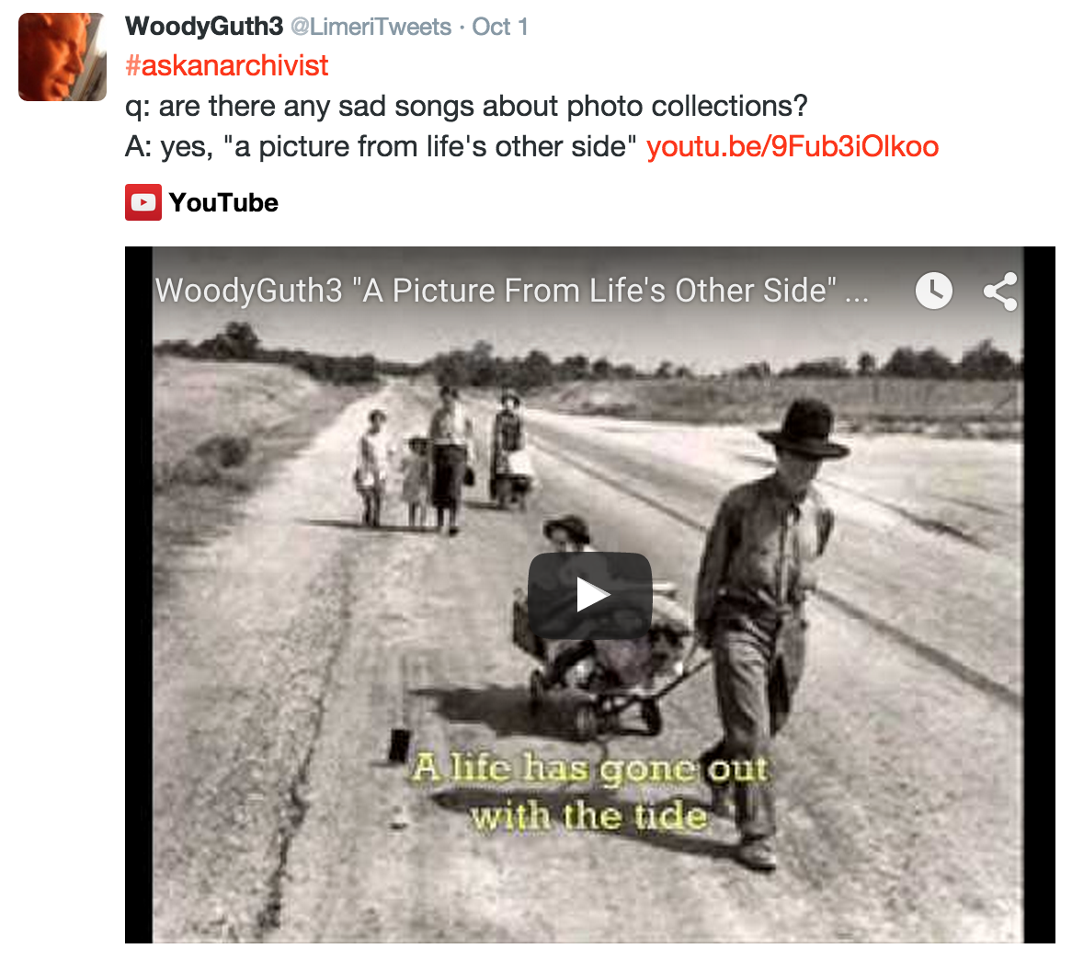Follow the #askanarchivist hashtag
1072x960 pixels.
[x=227, y=65]
